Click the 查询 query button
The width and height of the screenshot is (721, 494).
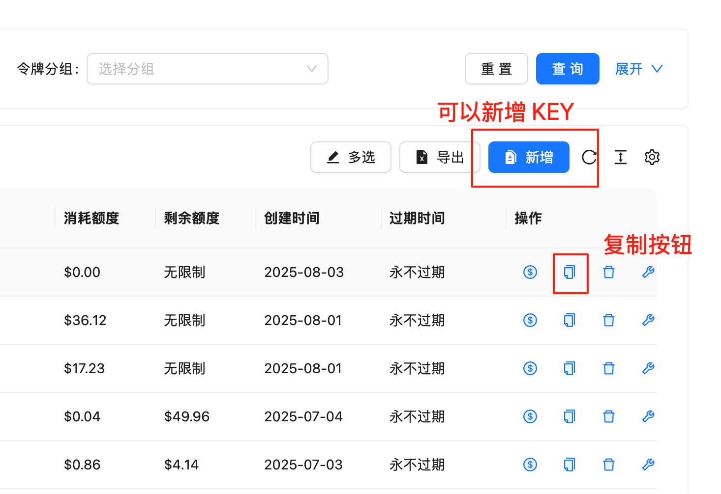(568, 69)
